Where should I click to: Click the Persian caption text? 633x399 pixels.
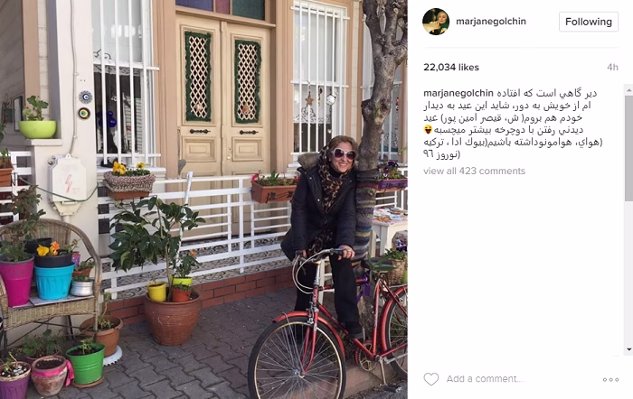[x=513, y=124]
